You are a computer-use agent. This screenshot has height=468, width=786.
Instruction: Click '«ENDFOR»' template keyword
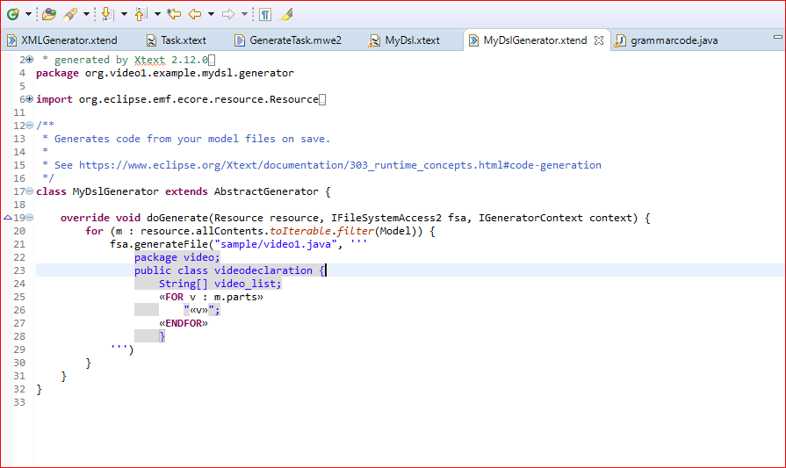click(184, 323)
